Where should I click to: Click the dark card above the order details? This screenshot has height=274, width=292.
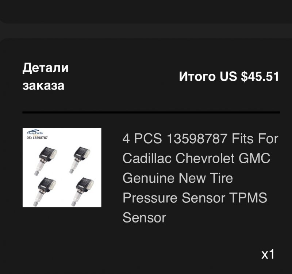146,11
